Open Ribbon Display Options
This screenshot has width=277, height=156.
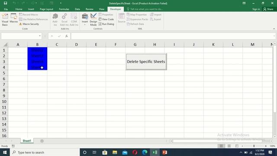pyautogui.click(x=244, y=3)
